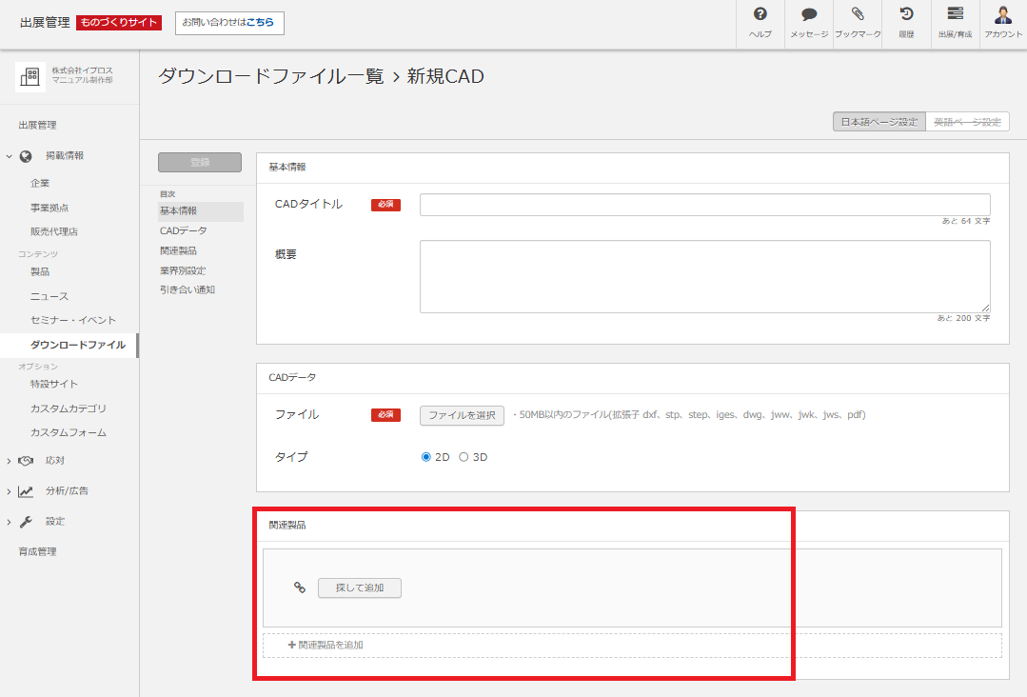Switch to 英語ページ設定 tab

[967, 121]
